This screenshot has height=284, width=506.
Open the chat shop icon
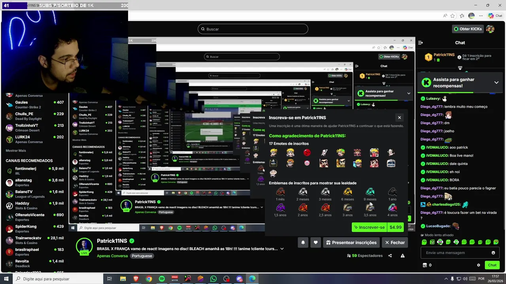(425, 265)
